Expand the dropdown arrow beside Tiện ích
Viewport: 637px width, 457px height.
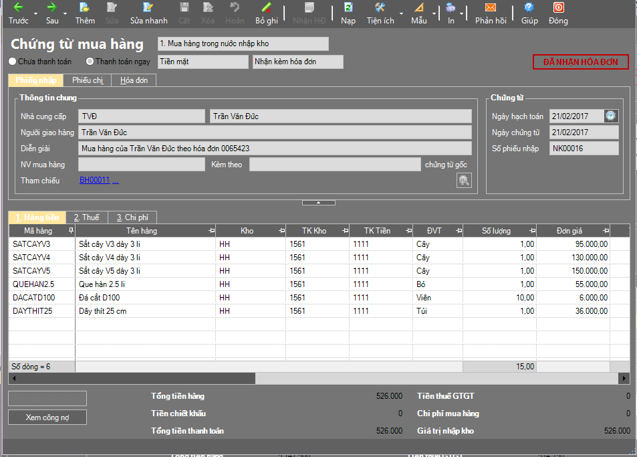click(x=401, y=14)
